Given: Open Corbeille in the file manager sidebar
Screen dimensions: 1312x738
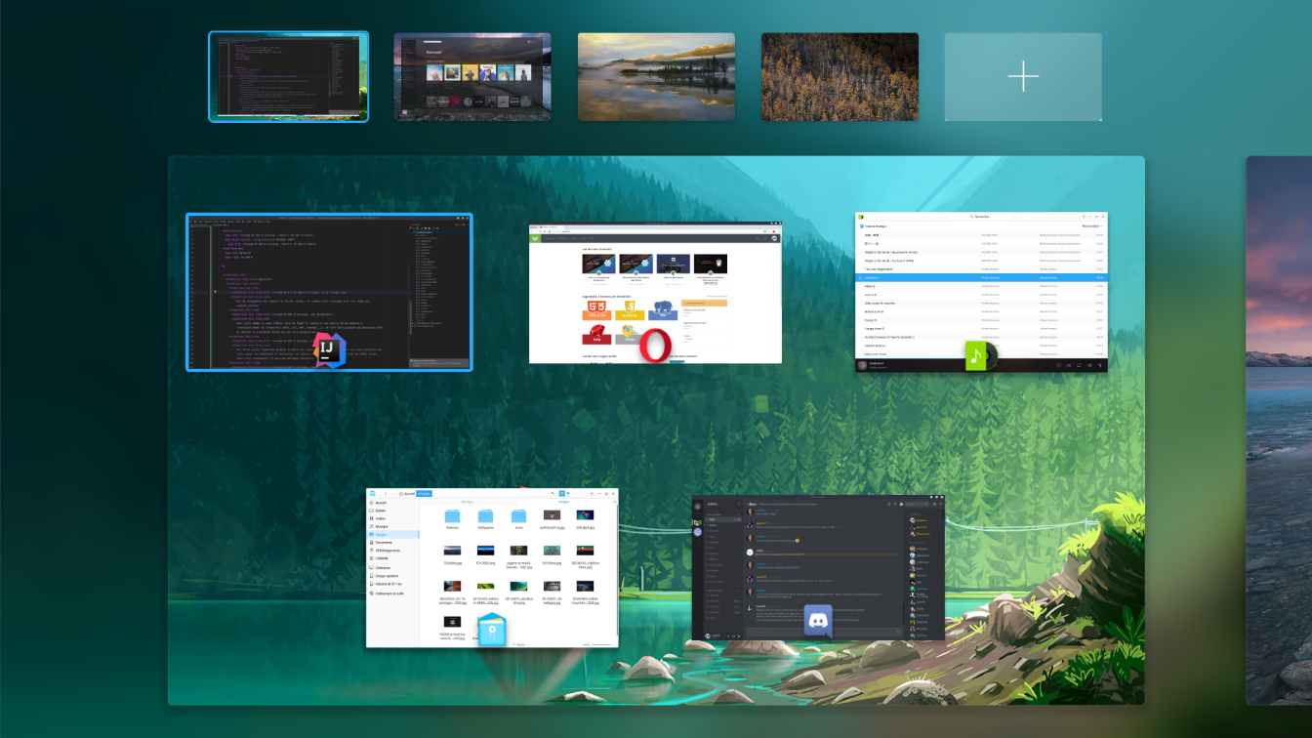Looking at the screenshot, I should pos(392,558).
